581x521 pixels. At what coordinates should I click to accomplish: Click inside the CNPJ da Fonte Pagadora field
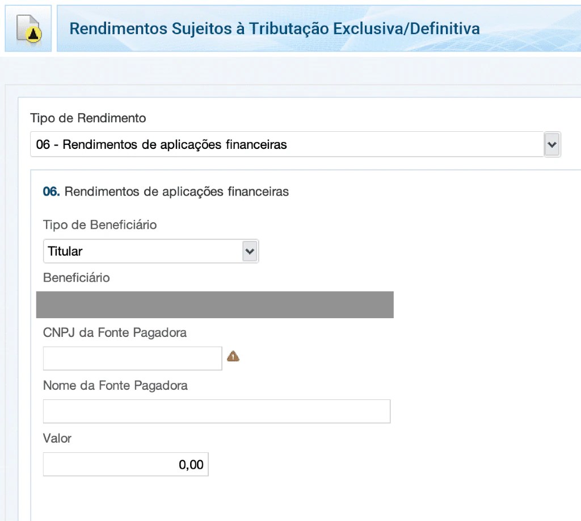click(132, 358)
